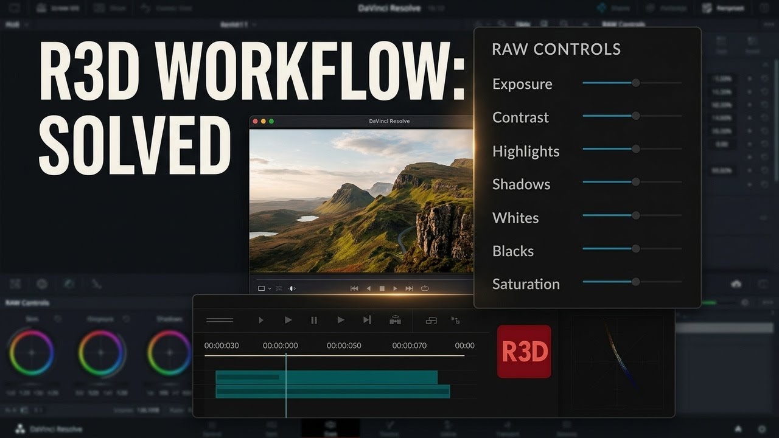This screenshot has height=438, width=779.
Task: Click play arrow right of the timeline pause icon
Action: coord(341,320)
